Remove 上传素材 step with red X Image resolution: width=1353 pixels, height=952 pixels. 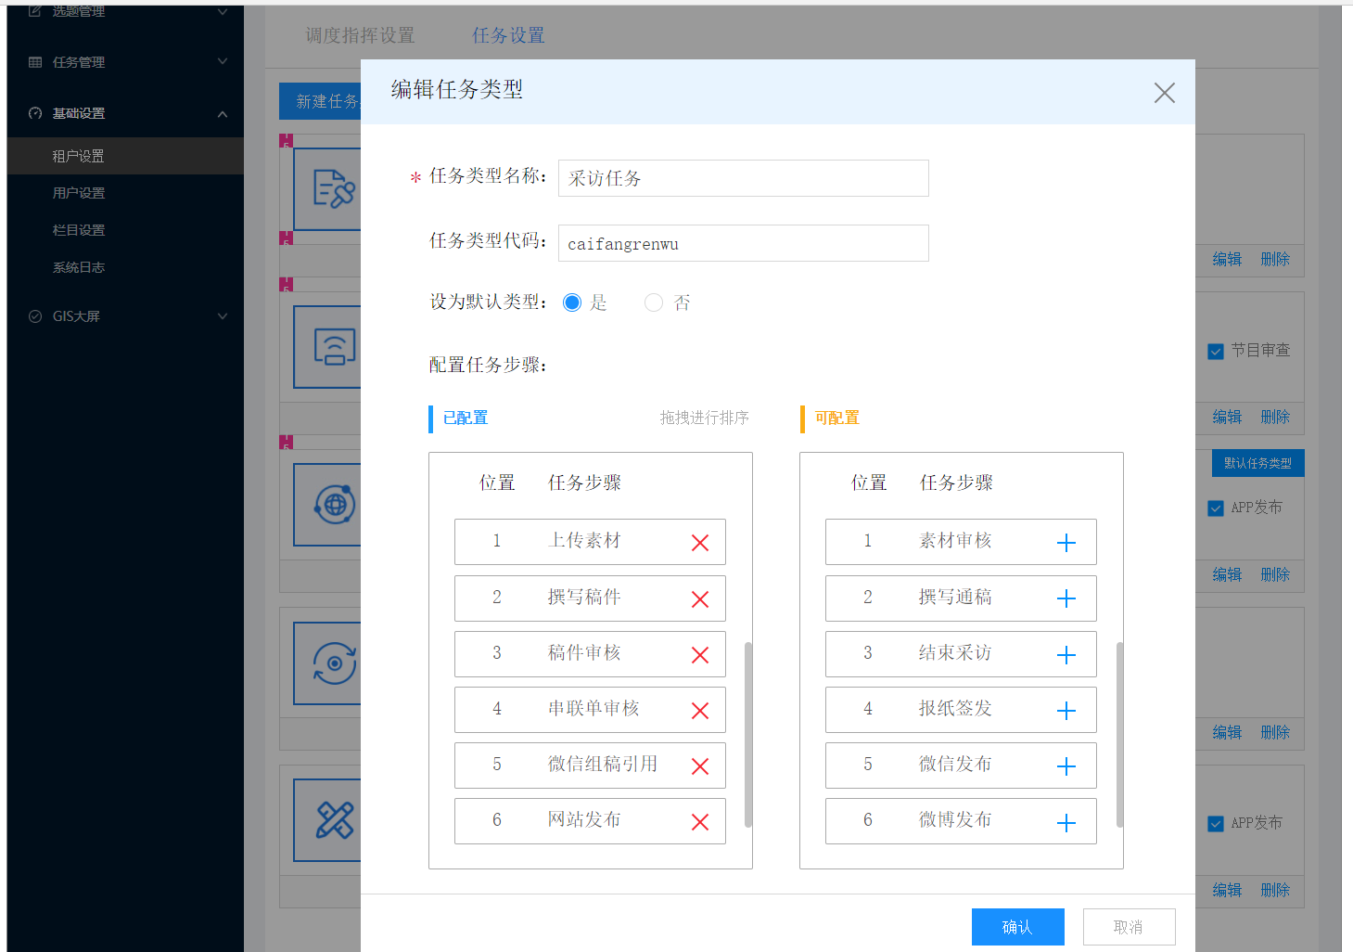[700, 543]
